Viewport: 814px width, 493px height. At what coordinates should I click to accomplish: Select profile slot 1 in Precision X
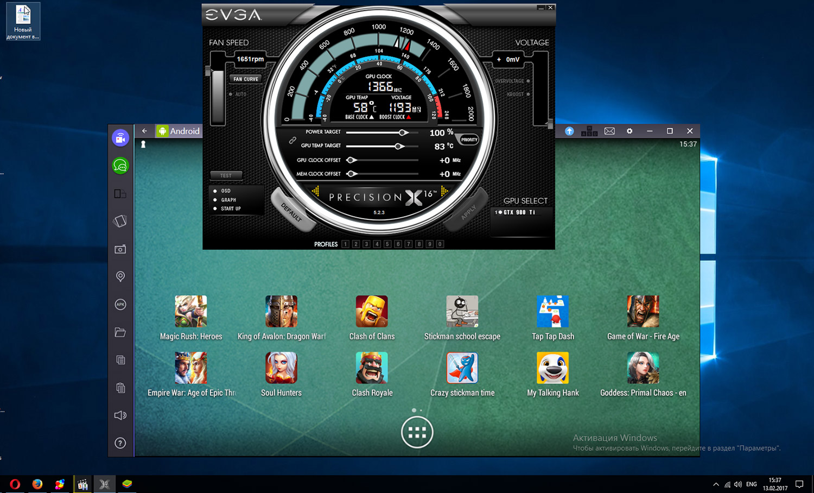pos(345,244)
